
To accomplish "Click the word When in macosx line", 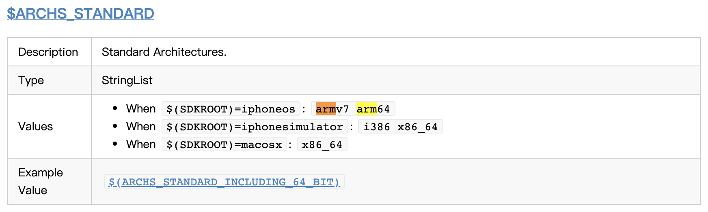I will click(141, 144).
